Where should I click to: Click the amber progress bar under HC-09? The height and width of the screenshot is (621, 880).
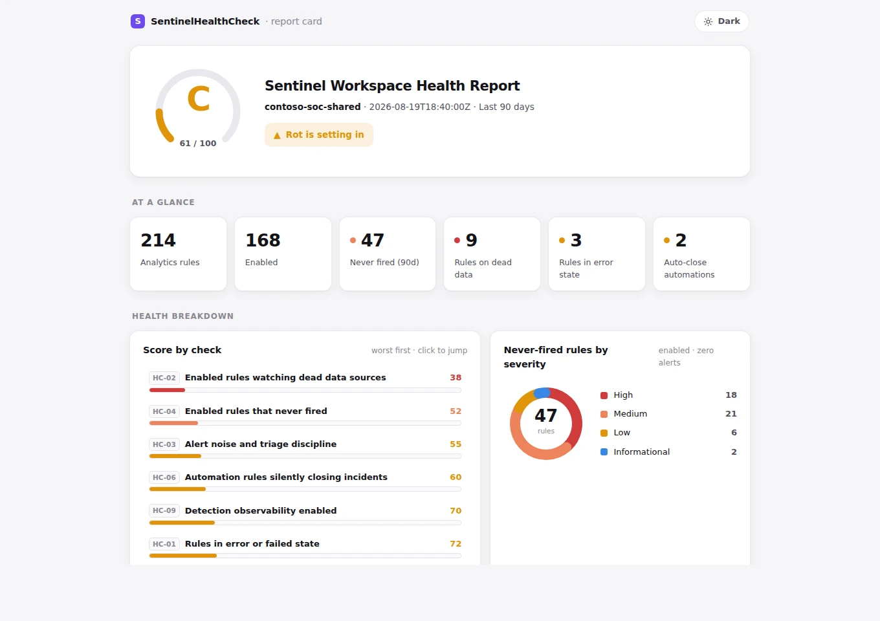click(x=182, y=523)
